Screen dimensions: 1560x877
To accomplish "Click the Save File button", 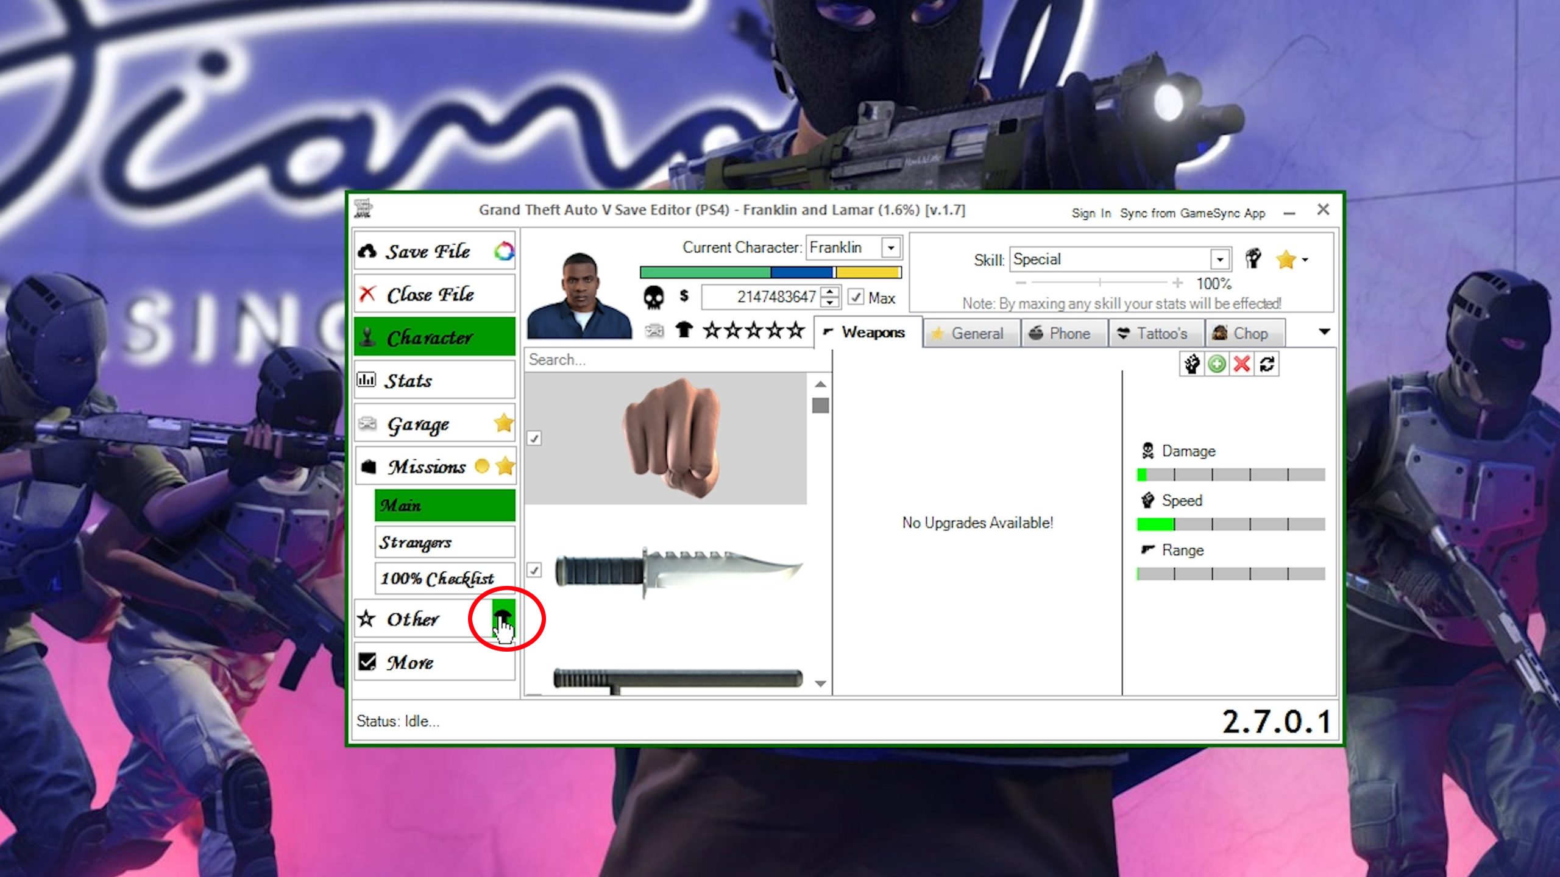I will pyautogui.click(x=428, y=250).
